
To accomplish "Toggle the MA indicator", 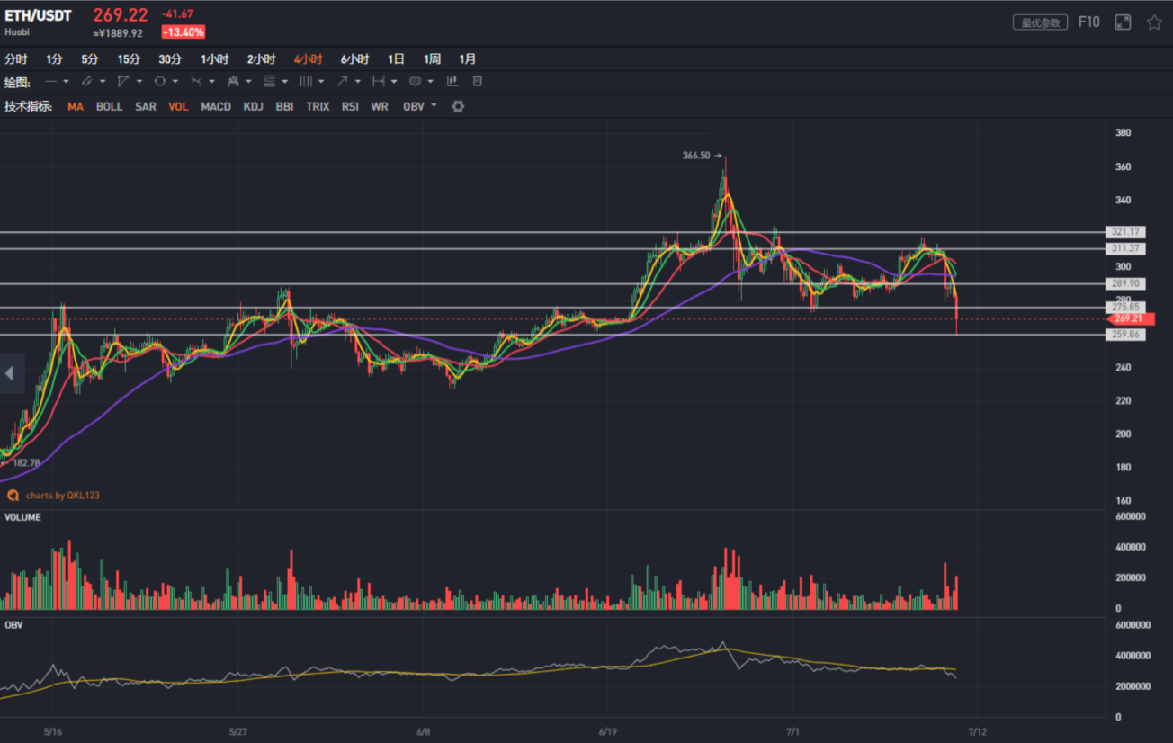I will pyautogui.click(x=76, y=106).
